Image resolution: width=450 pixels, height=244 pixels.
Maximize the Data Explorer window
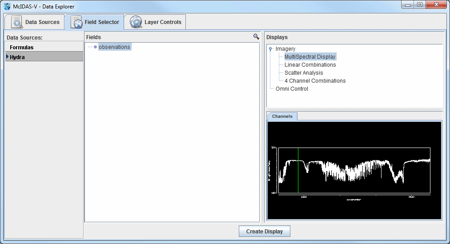click(x=419, y=5)
